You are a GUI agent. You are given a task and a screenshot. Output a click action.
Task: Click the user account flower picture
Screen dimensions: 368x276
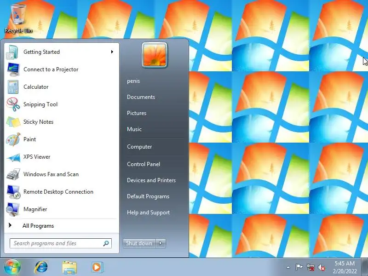coord(155,55)
